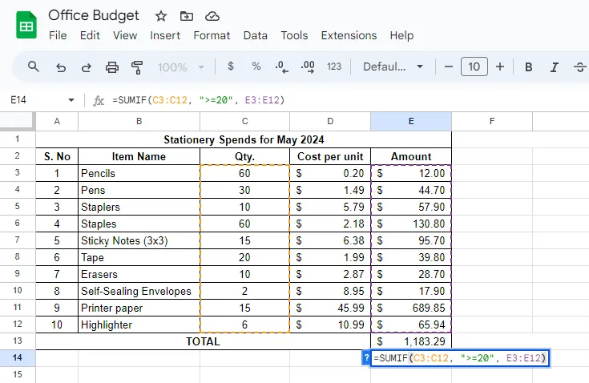Select the Self-Sealing Envelopes cell
Viewport: 589px width, 383px height.
[139, 291]
